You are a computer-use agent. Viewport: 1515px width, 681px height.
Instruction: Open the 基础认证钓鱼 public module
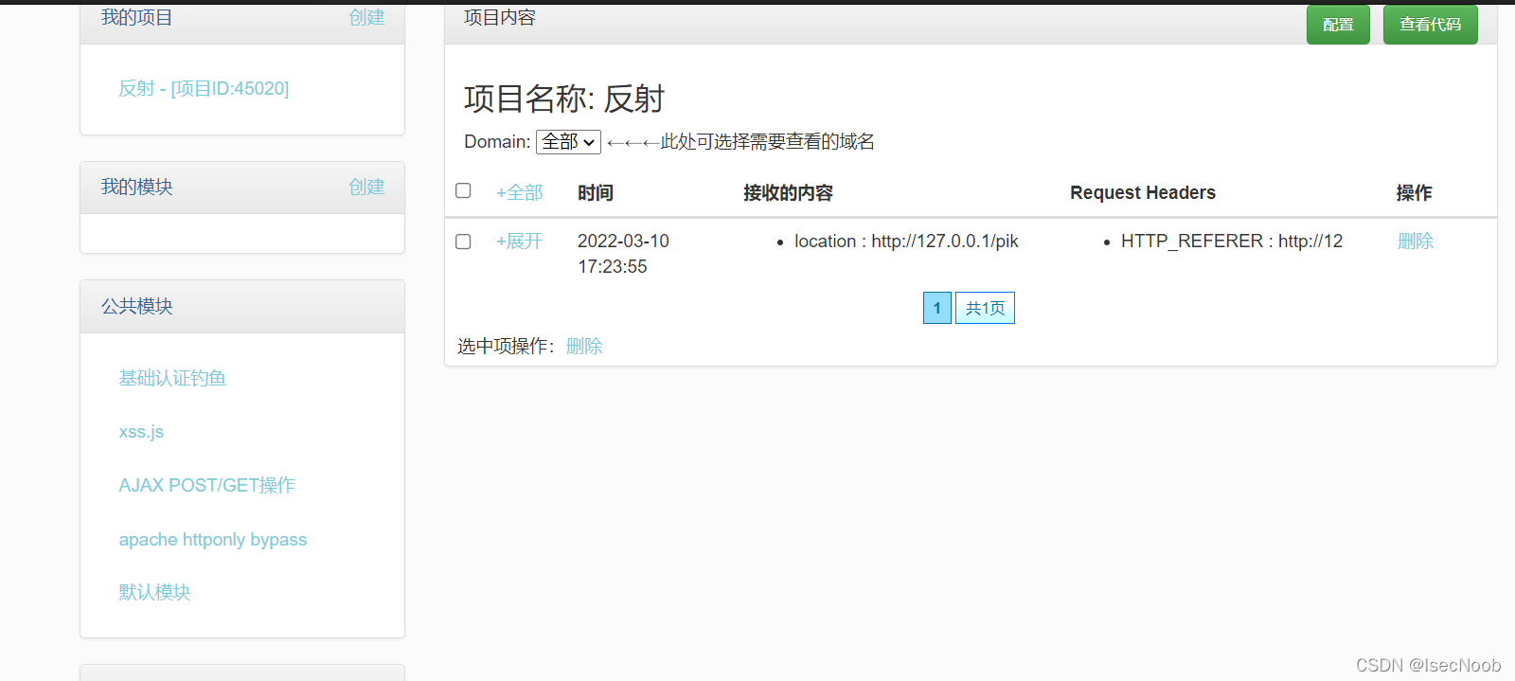pos(172,378)
